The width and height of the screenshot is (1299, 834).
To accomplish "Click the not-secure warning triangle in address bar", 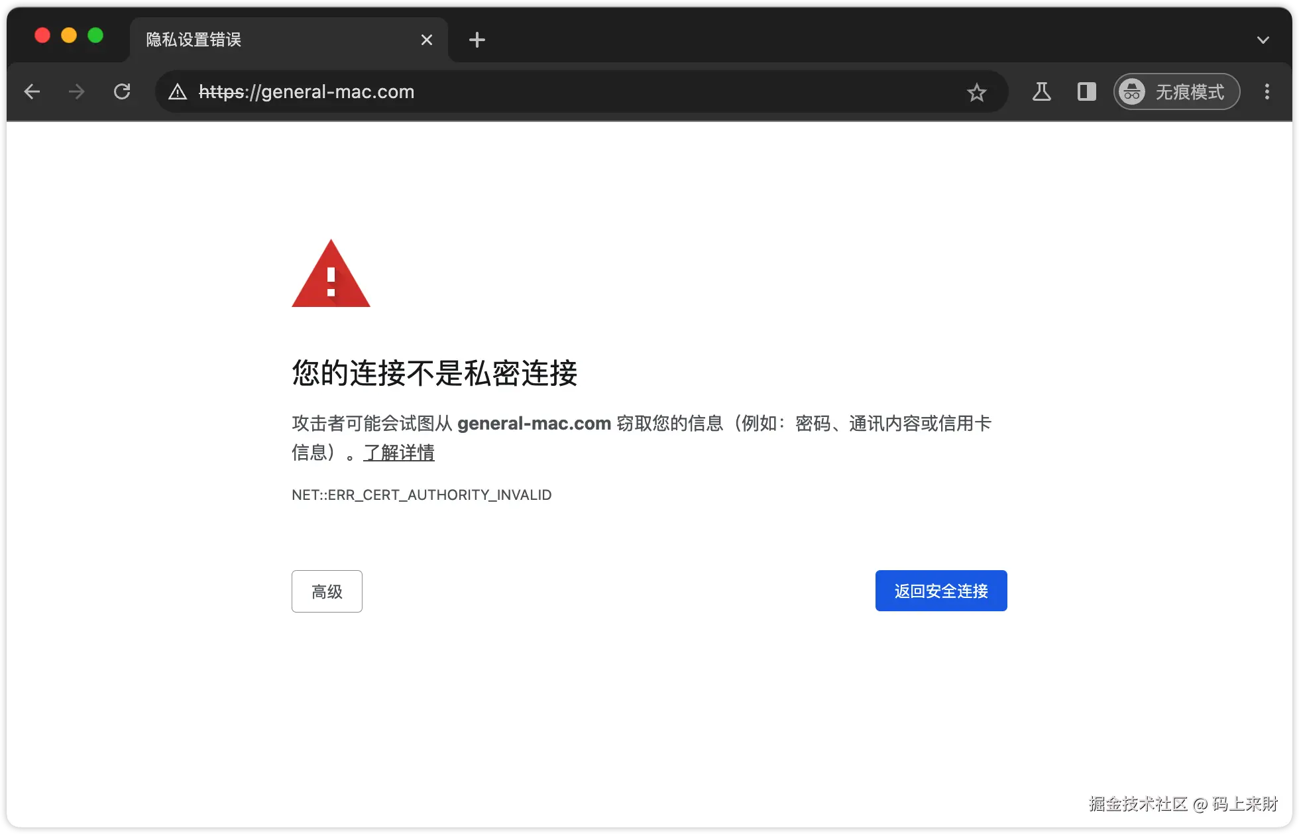I will click(178, 92).
